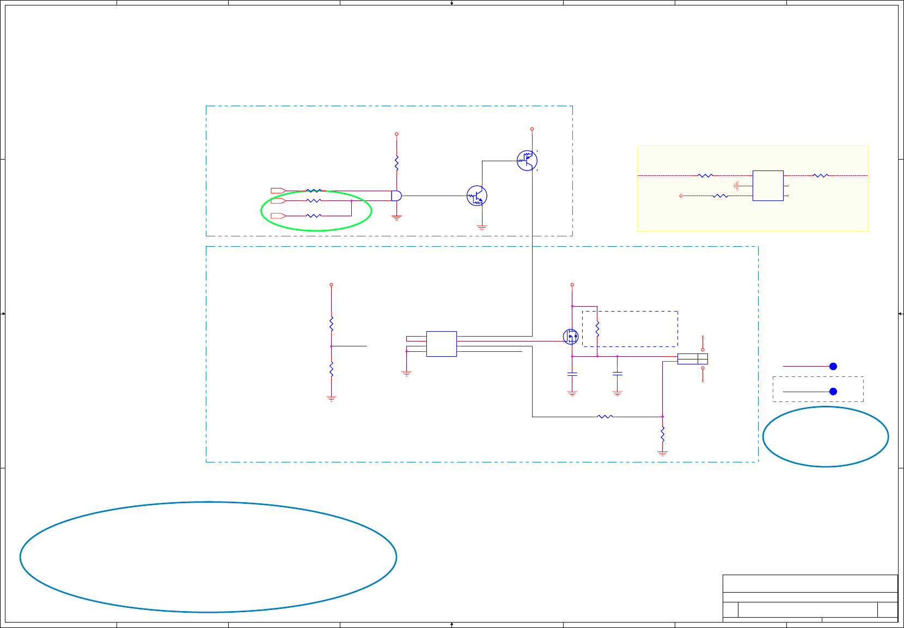Select the capacitor right of the MOSFET capacitor
The width and height of the screenshot is (904, 628).
click(617, 374)
